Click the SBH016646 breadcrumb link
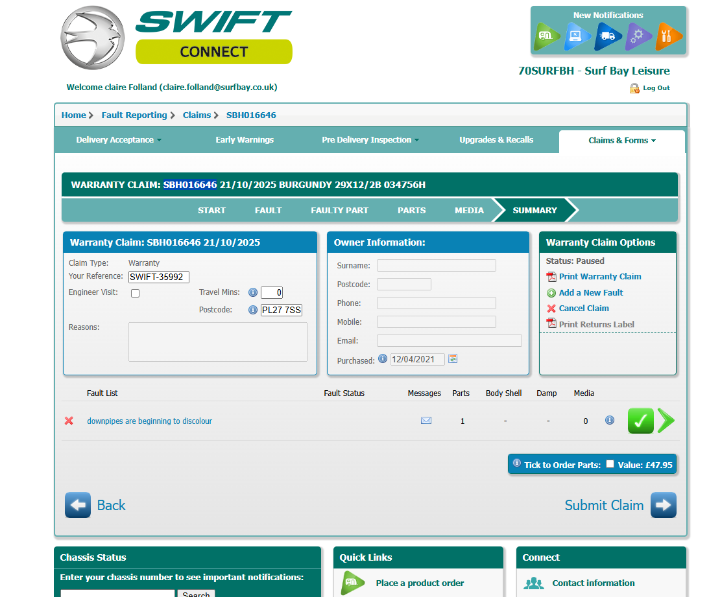Viewport: 709px width, 597px height. coord(251,115)
